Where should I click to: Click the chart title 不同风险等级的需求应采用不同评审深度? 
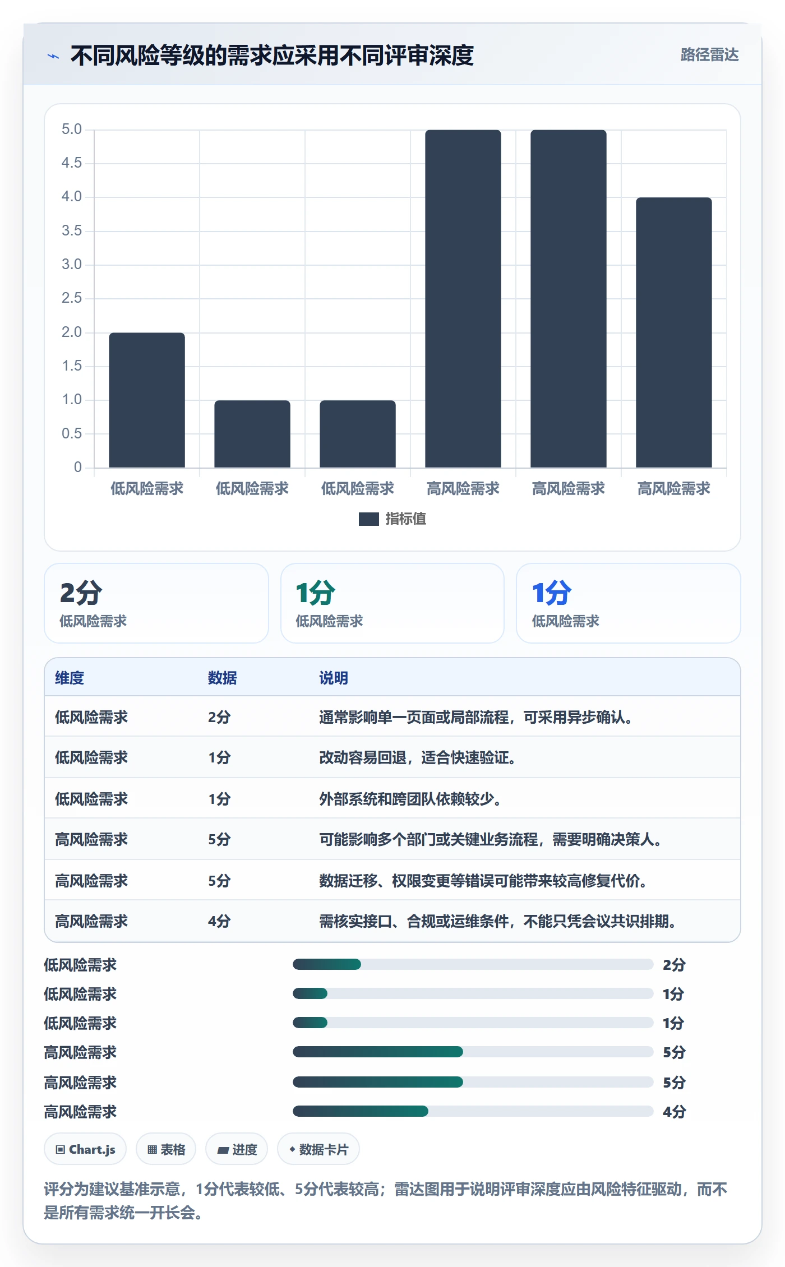272,56
